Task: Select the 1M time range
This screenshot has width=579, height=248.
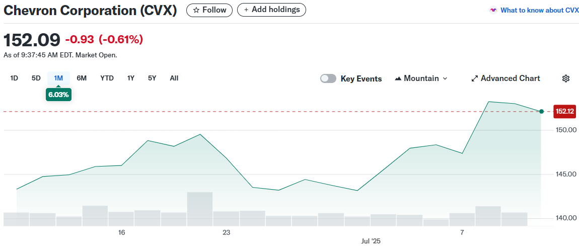Action: (58, 78)
